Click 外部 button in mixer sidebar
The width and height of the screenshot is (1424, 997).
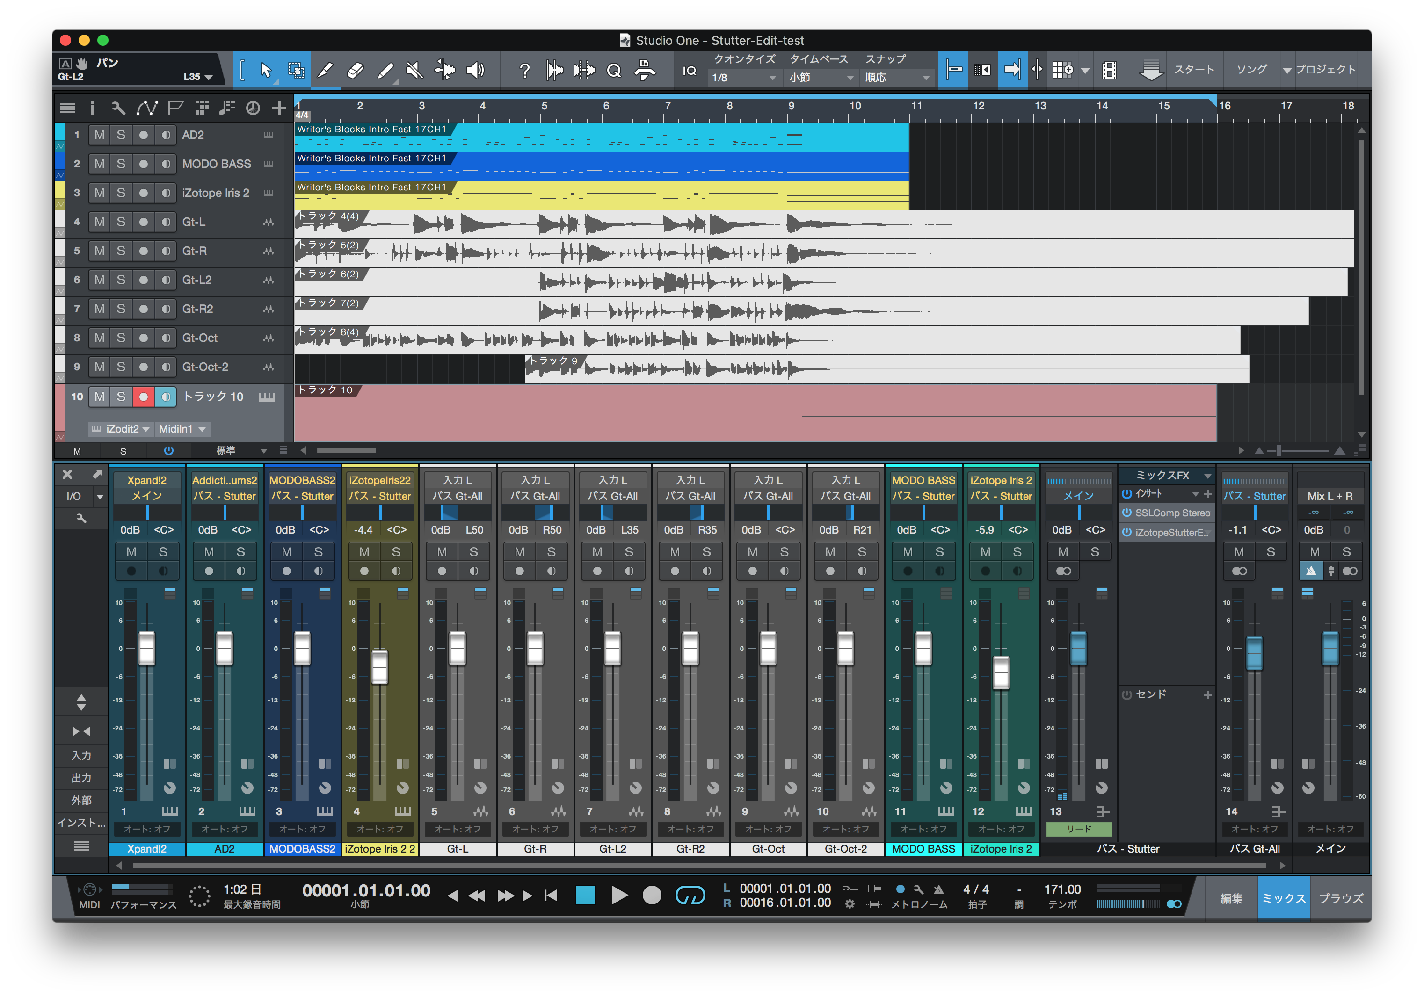point(81,800)
